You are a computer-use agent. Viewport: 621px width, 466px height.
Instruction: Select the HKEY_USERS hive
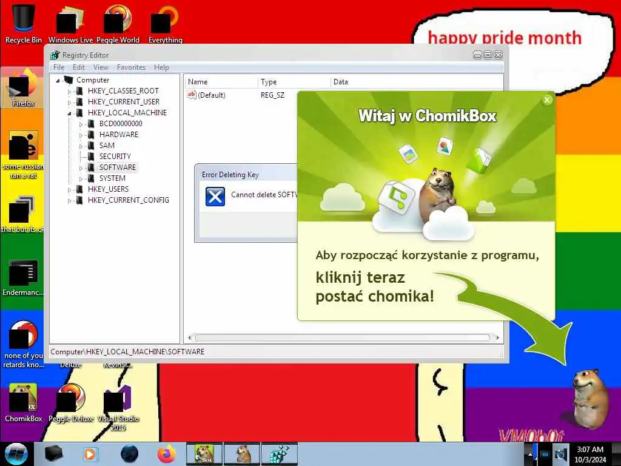pyautogui.click(x=108, y=189)
